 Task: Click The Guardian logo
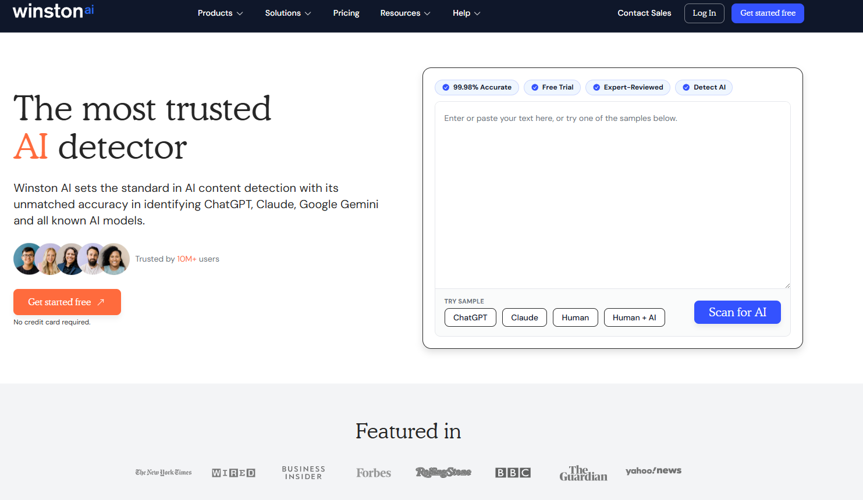(583, 473)
